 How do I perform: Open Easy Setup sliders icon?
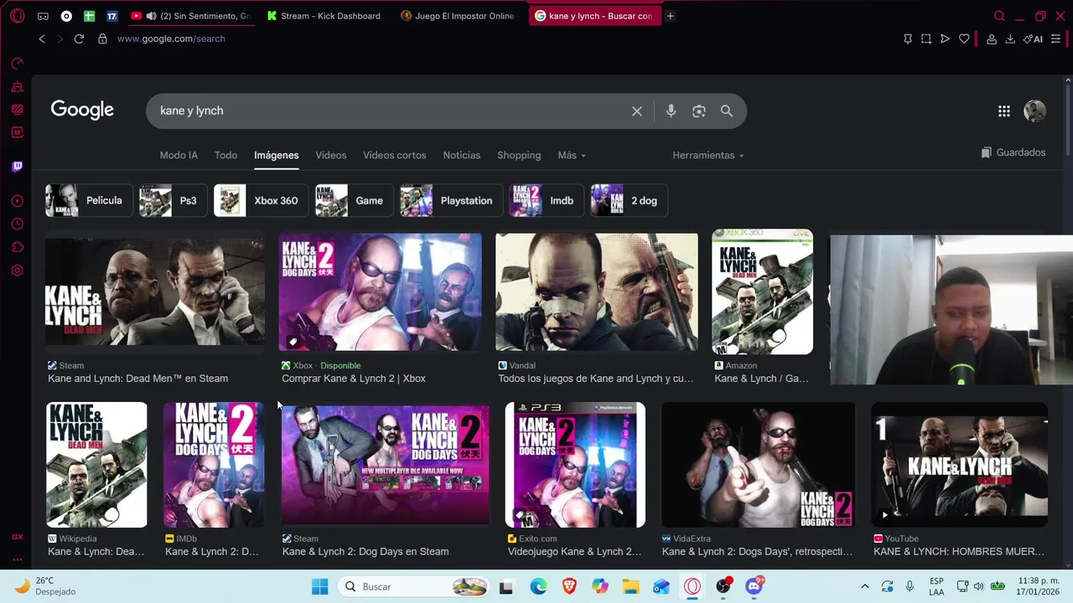tap(1055, 39)
